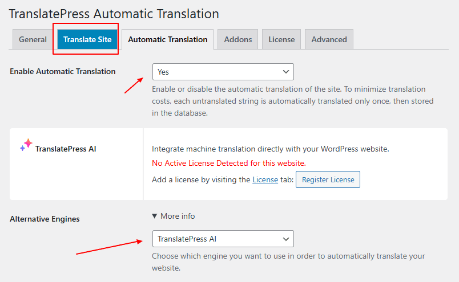Click the Register License button
The height and width of the screenshot is (282, 459).
tap(328, 179)
